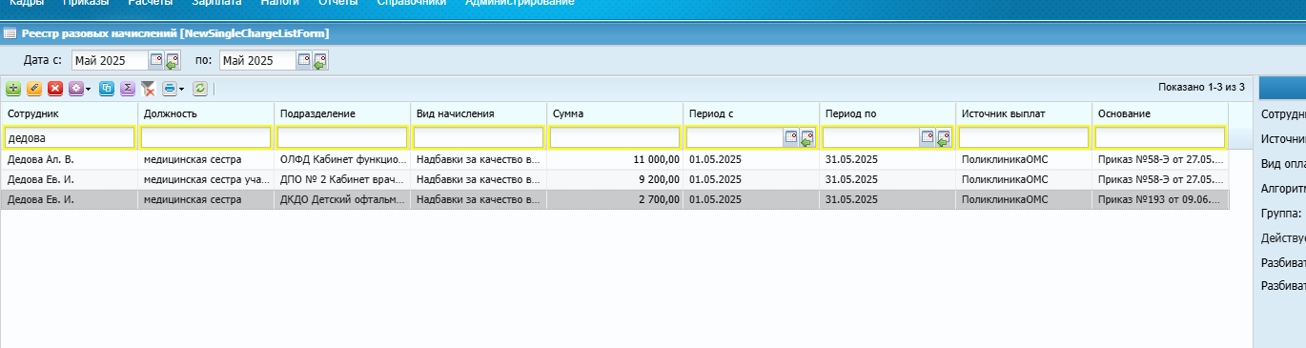
Task: Open the 'Приказы' menu
Action: tap(87, 4)
